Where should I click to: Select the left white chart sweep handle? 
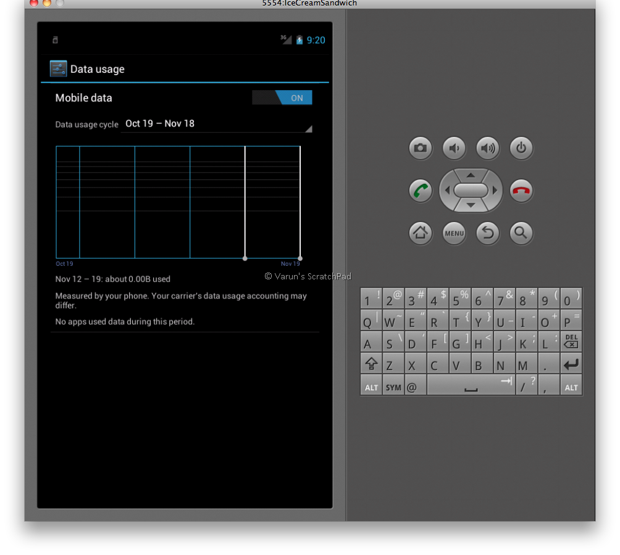point(245,258)
